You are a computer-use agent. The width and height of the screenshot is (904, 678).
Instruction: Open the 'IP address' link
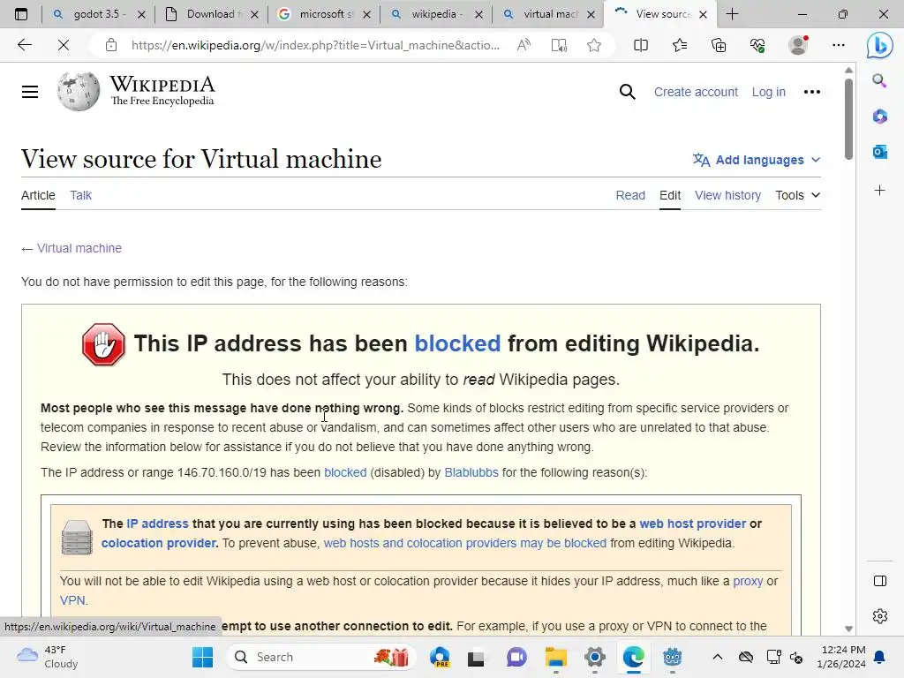coord(157,524)
